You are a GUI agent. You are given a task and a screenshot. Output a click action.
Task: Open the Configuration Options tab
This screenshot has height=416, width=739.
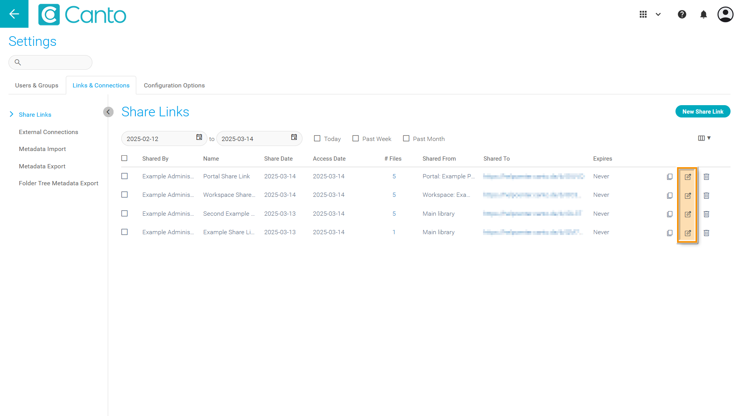tap(174, 86)
